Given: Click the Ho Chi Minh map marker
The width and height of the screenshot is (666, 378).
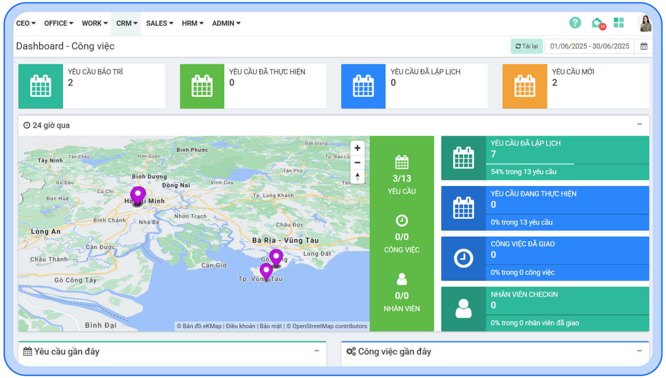Looking at the screenshot, I should coord(138,194).
